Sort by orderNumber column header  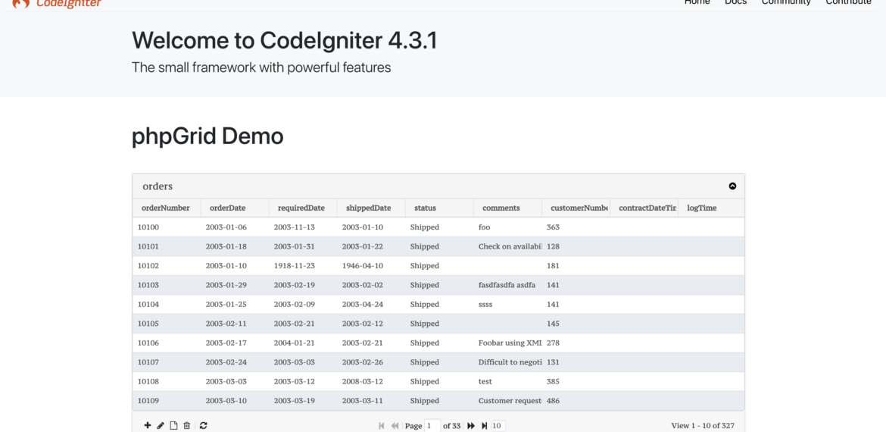point(166,208)
